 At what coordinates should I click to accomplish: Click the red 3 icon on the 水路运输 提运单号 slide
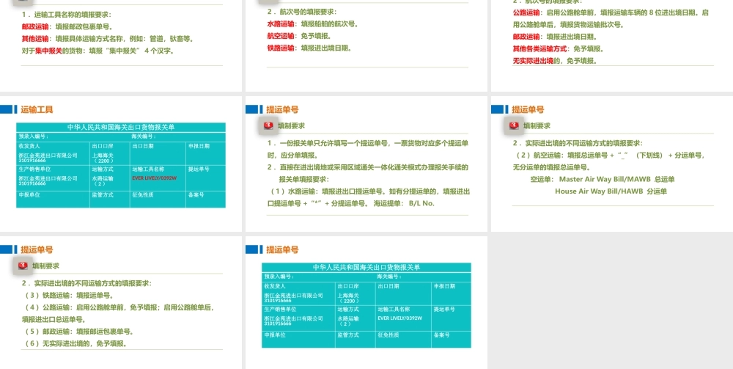[268, 125]
